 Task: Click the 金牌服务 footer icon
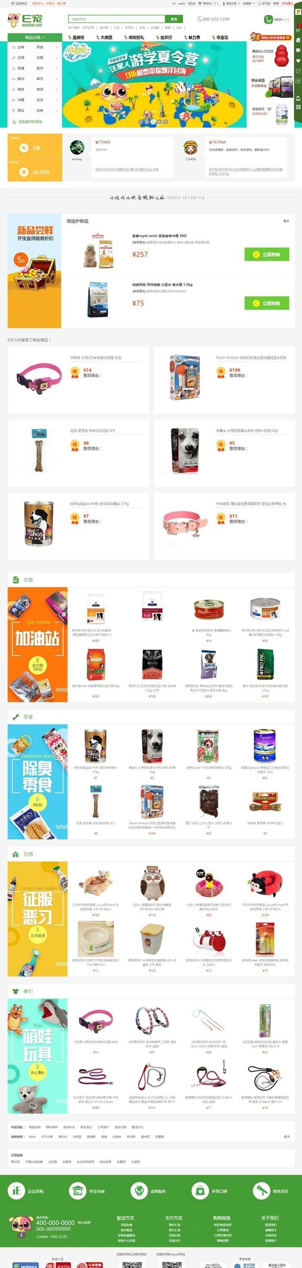coord(139,1191)
